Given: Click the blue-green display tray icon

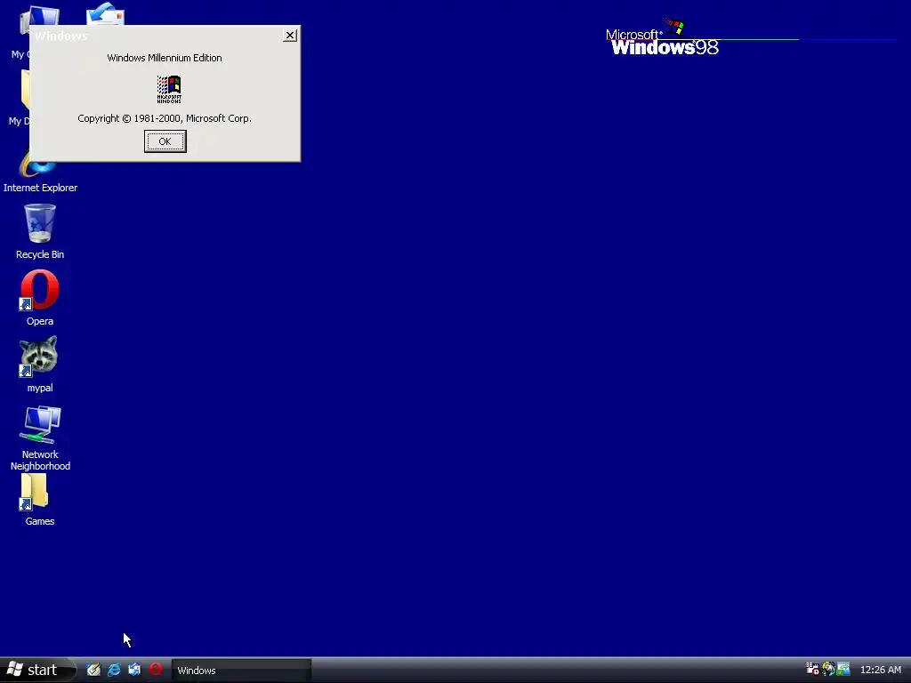Looking at the screenshot, I should click(843, 669).
